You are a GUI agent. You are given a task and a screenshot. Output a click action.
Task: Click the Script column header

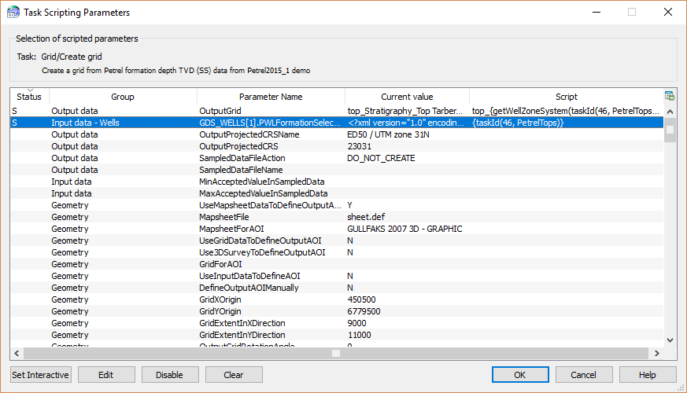[566, 97]
